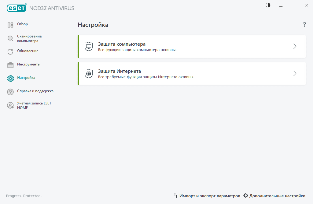Toggle the dark mode contrast icon in titlebar
The height and width of the screenshot is (204, 313).
pyautogui.click(x=268, y=5)
